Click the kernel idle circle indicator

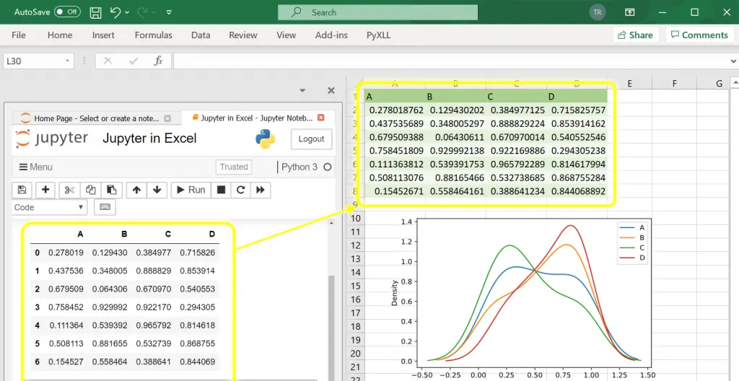tap(328, 167)
